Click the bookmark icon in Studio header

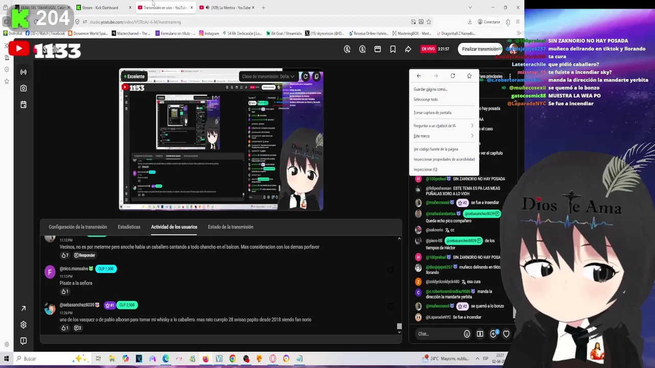[393, 49]
